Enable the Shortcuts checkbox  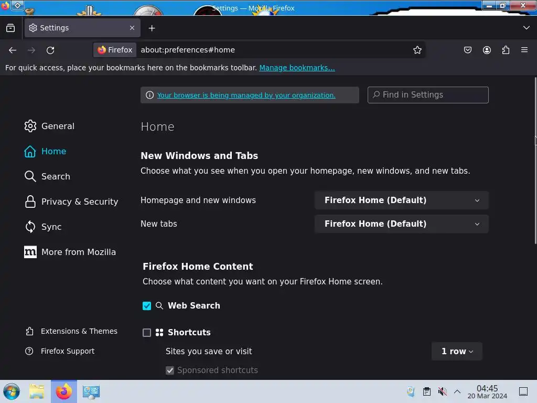click(147, 333)
